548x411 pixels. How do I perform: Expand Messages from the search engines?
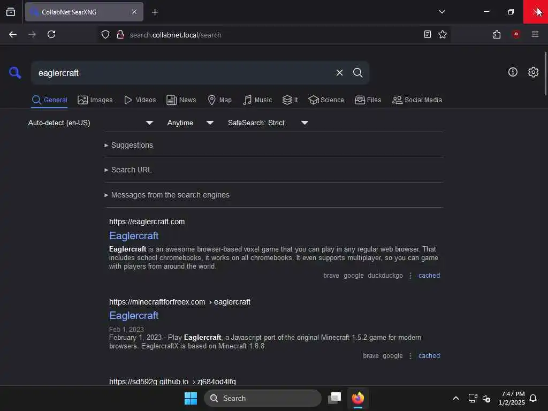(167, 195)
